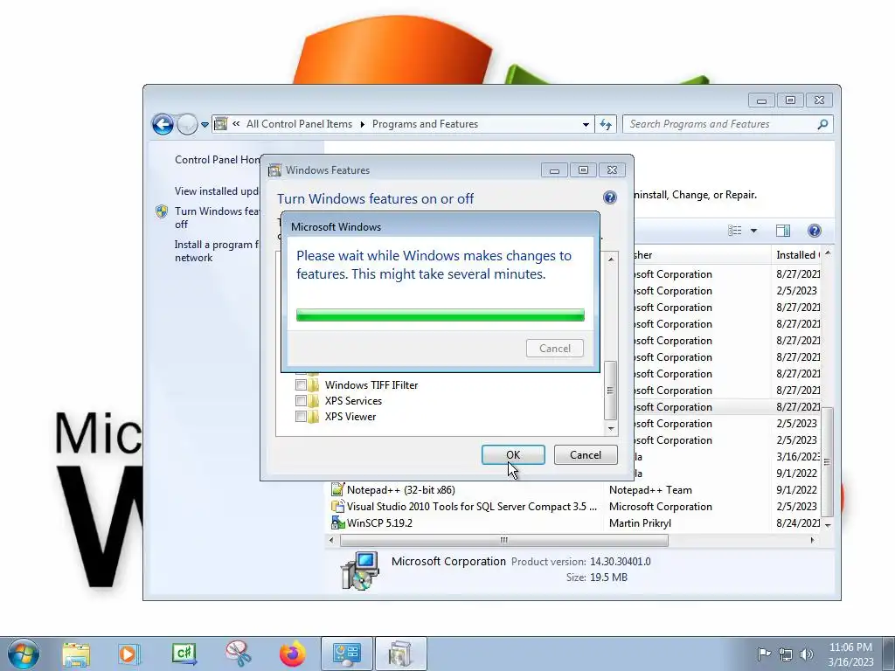This screenshot has height=671, width=895.
Task: Open the Windows Start menu orb
Action: (x=24, y=654)
